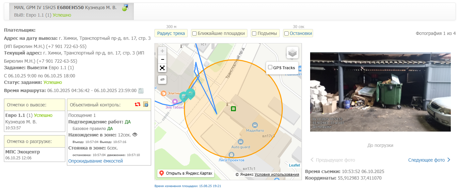Click the route time details icon
The height and width of the screenshot is (191, 459).
141,90
